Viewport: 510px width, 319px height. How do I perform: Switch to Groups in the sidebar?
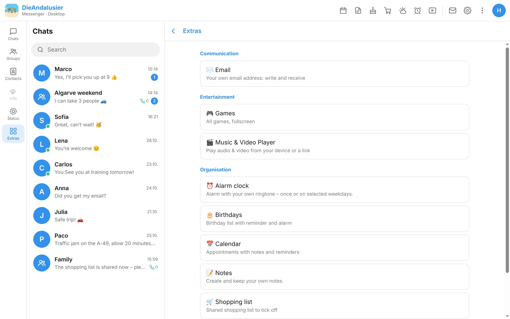13,54
